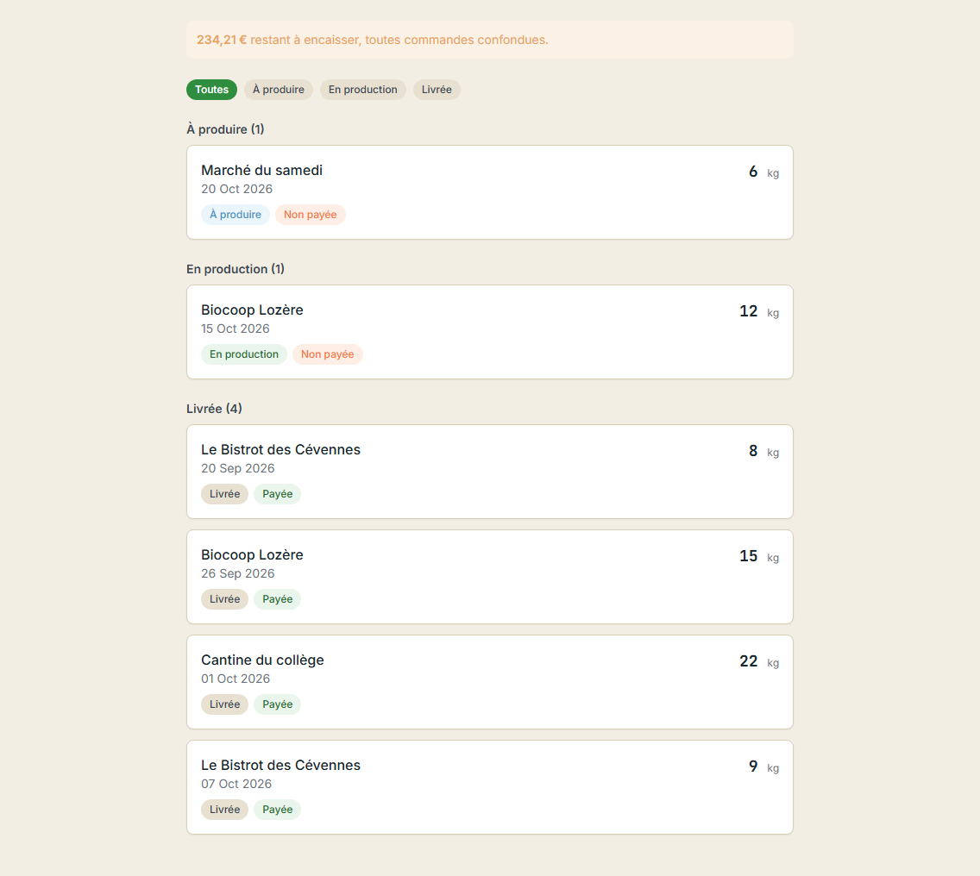This screenshot has height=876, width=980.
Task: Click the 01 Oct 2026 date
Action: 236,679
